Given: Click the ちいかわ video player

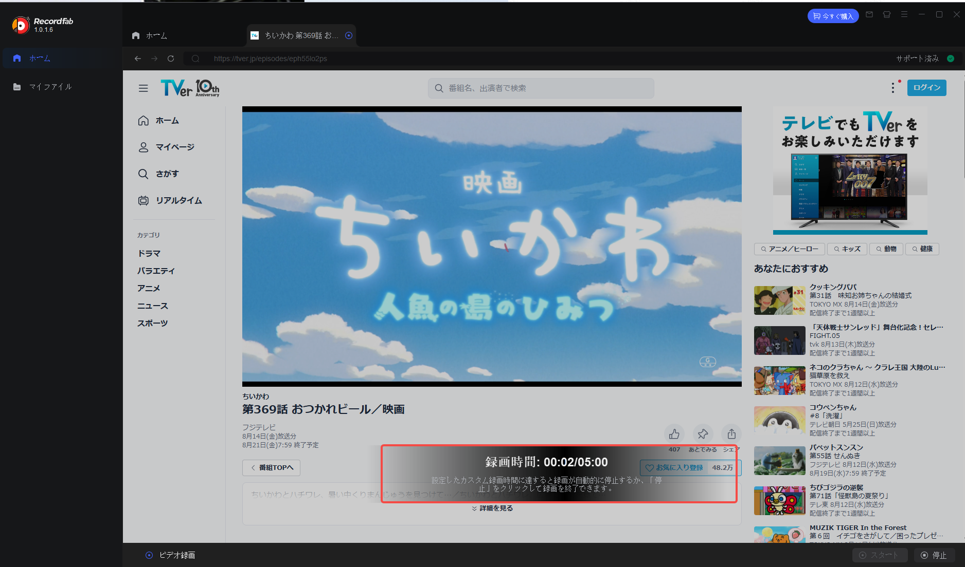Looking at the screenshot, I should [492, 247].
